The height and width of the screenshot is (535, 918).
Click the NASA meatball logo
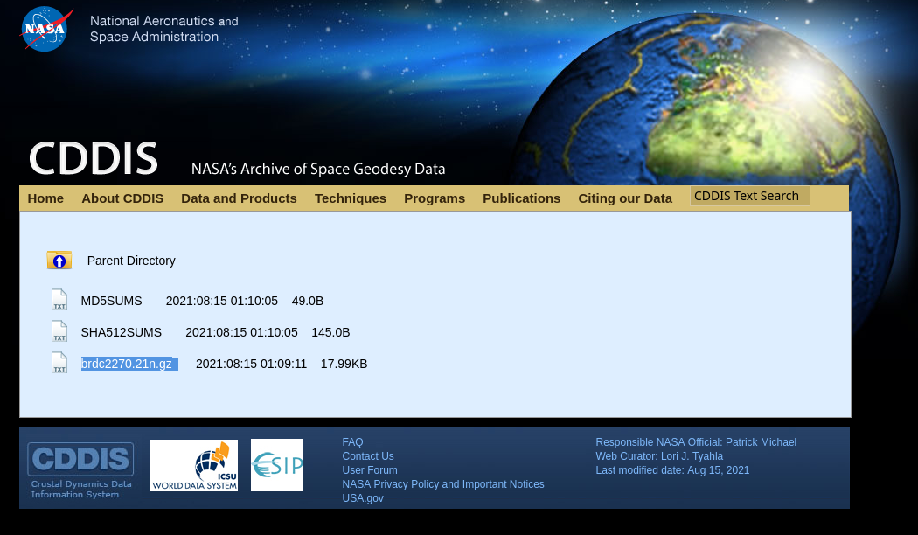tap(45, 28)
